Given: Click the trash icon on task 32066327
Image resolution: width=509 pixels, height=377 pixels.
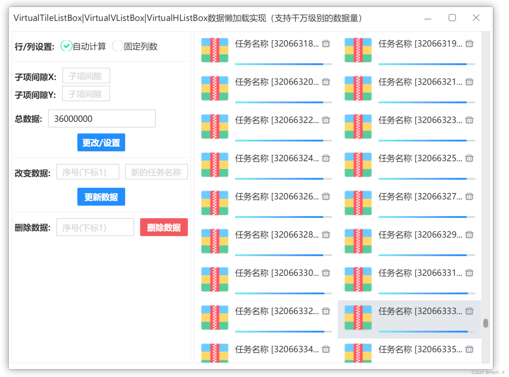Looking at the screenshot, I should 469,196.
